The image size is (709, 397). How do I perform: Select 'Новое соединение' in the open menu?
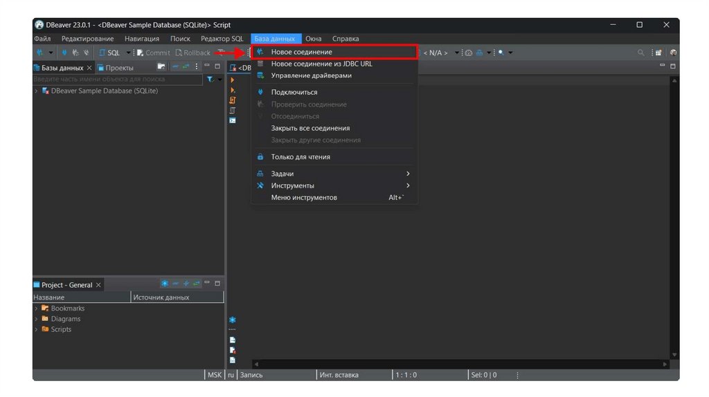[x=301, y=52]
